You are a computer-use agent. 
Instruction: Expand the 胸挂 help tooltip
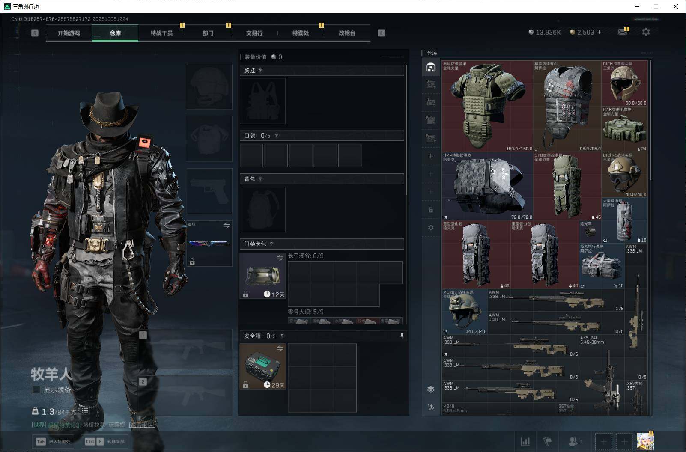[x=260, y=71]
